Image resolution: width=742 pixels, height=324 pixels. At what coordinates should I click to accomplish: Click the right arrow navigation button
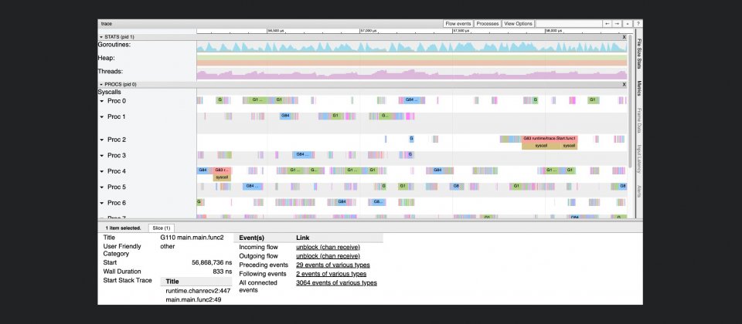point(617,24)
